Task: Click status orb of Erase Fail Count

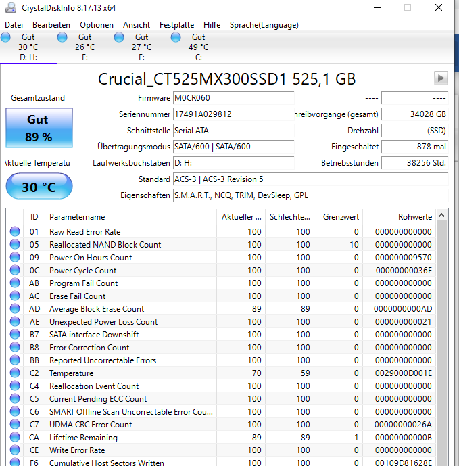Action: 15,296
